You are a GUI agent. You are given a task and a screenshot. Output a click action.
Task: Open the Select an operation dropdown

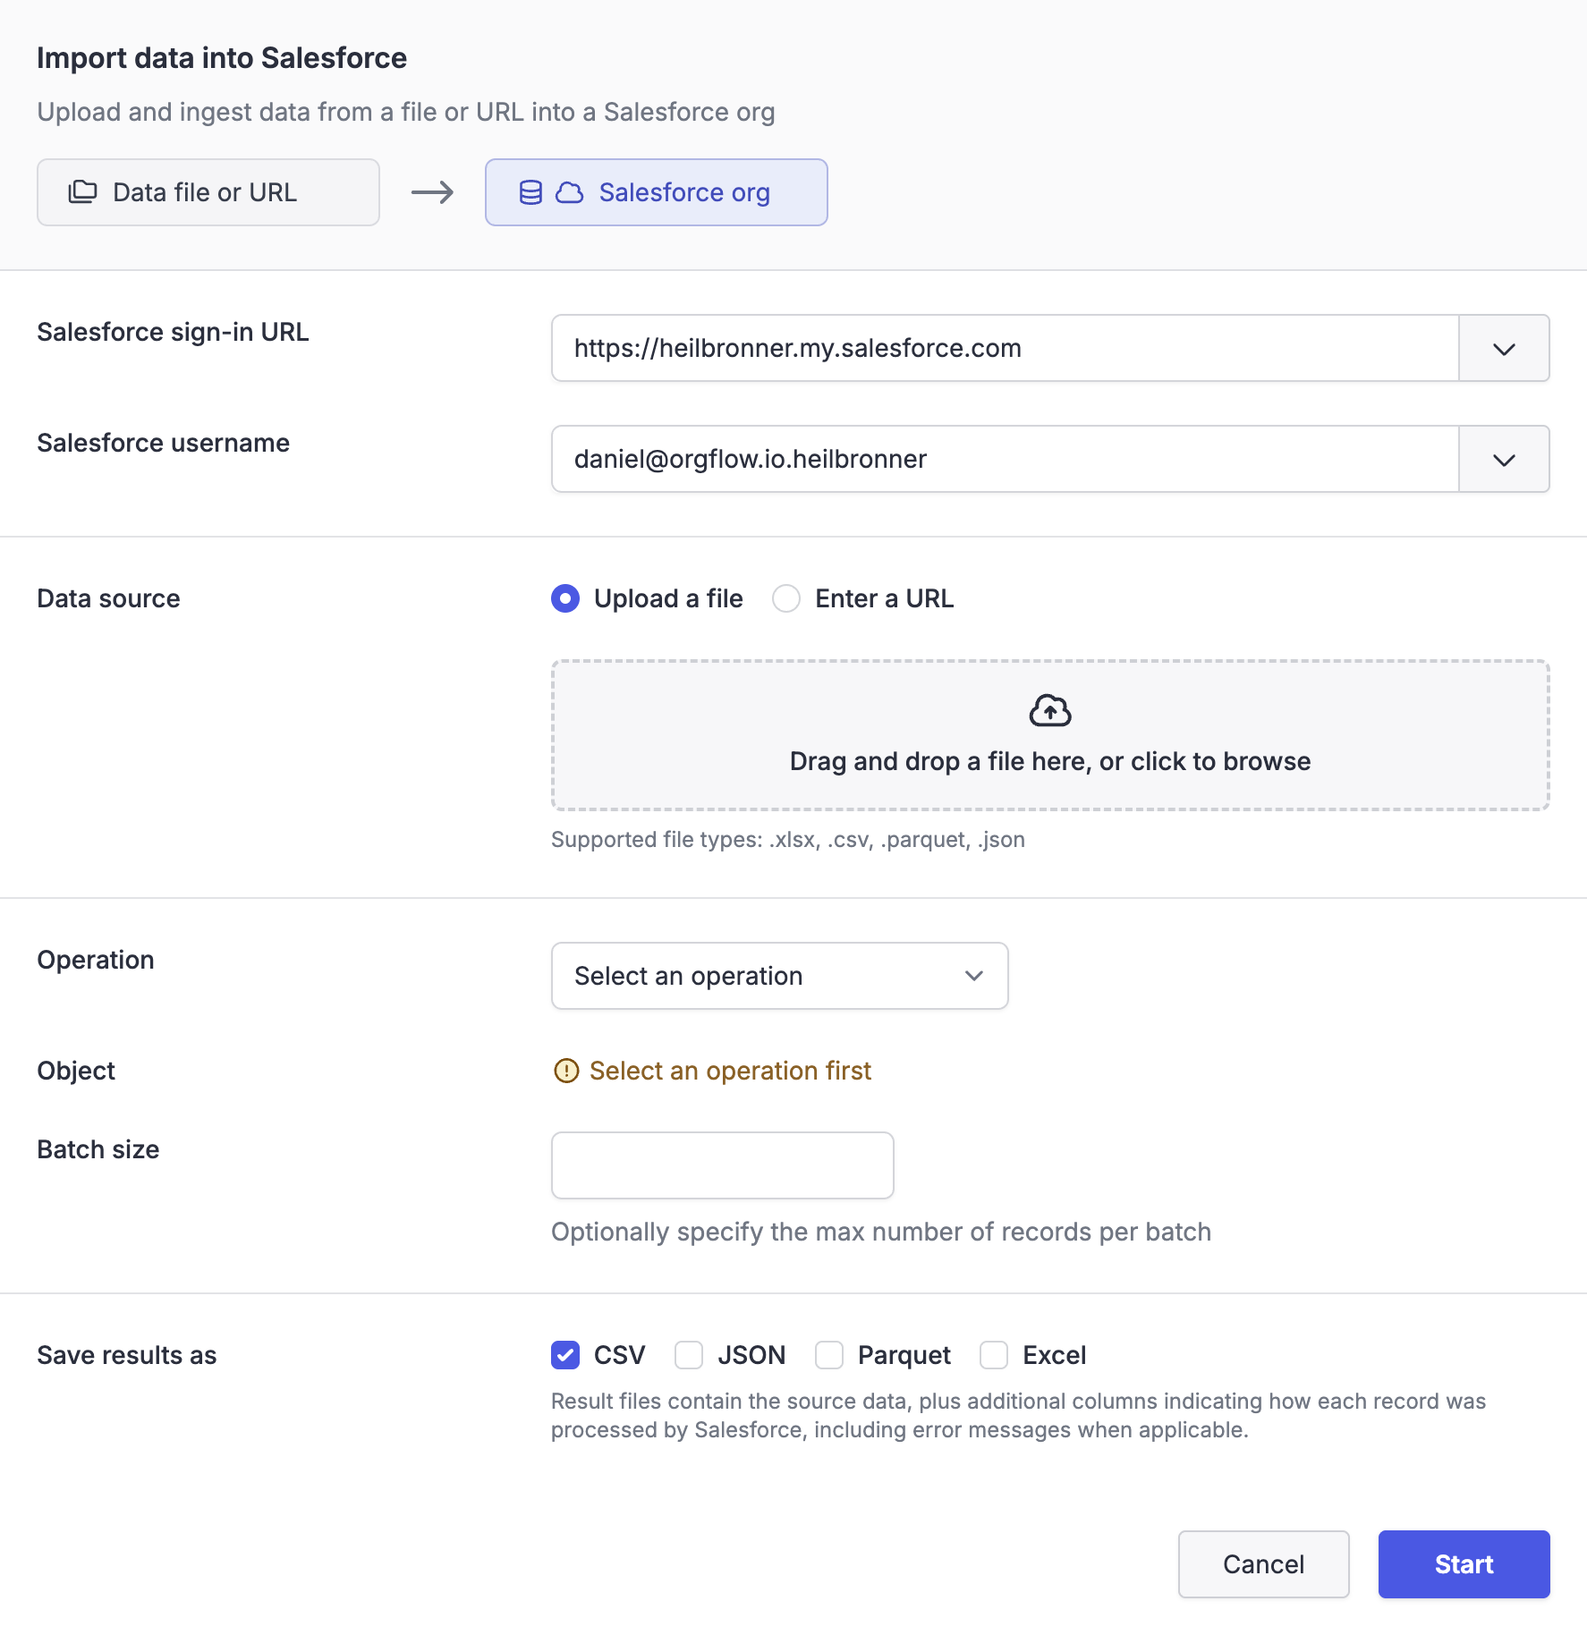[779, 976]
